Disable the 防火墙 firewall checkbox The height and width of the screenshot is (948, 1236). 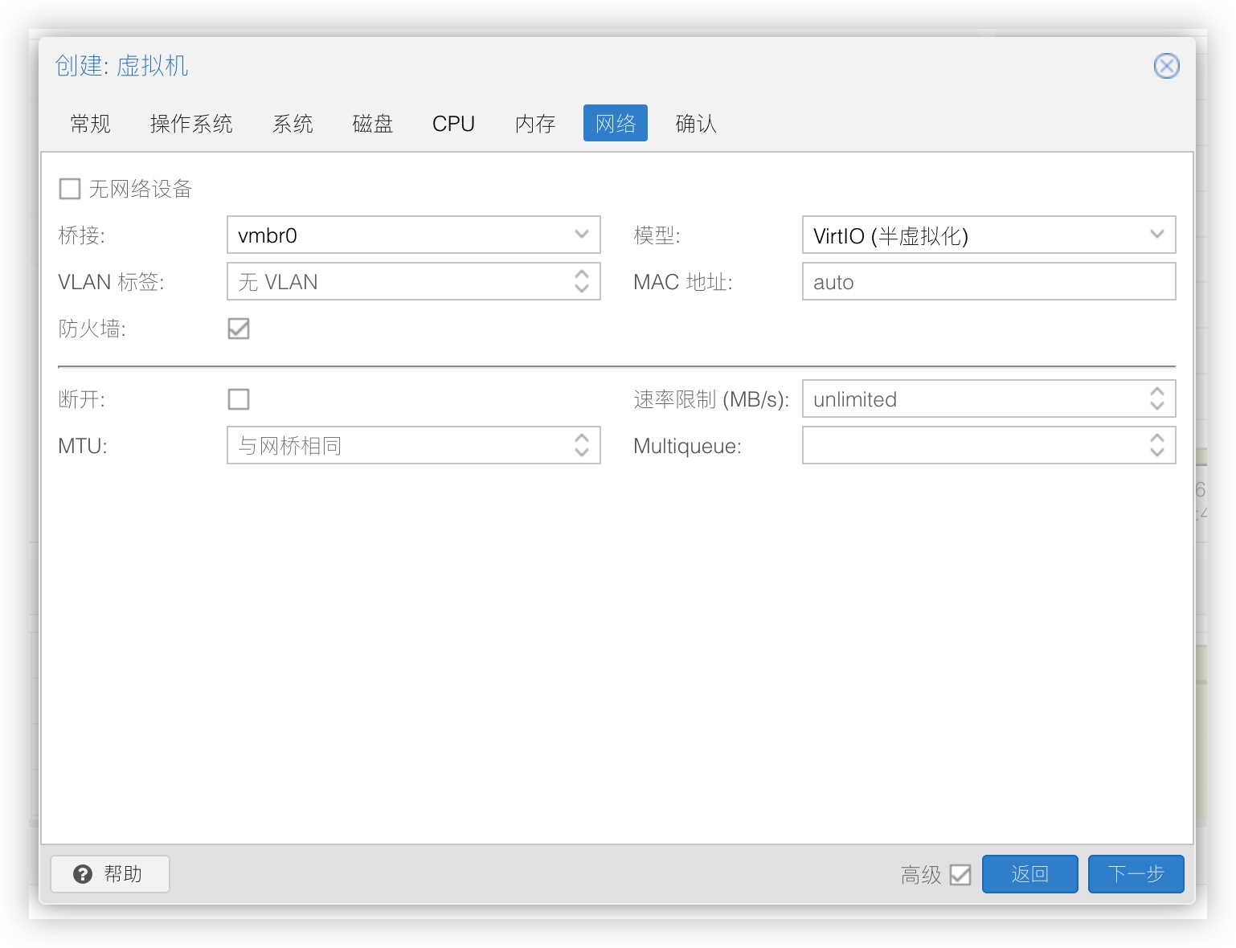pos(239,329)
